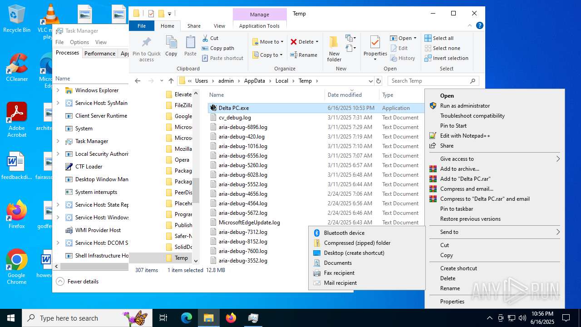The image size is (581, 327).
Task: Select the MicrosoftEdgeUpdate.log file
Action: click(249, 223)
